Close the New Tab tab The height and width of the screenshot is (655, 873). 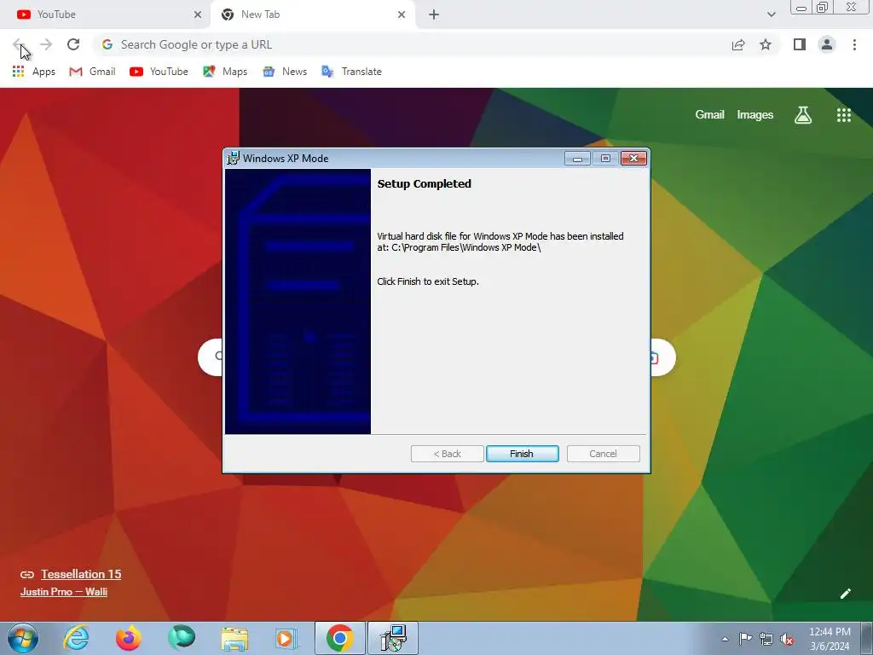coord(402,14)
